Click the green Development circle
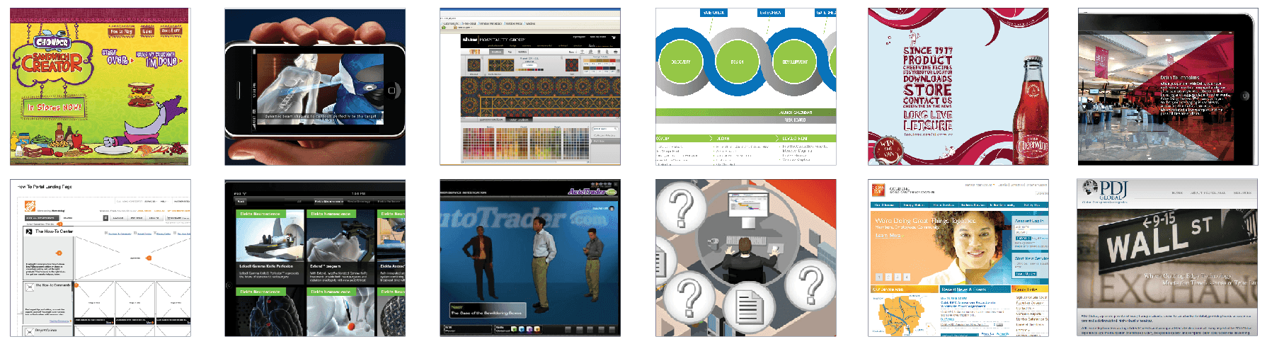Viewport: 1267px width, 344px height. (794, 62)
